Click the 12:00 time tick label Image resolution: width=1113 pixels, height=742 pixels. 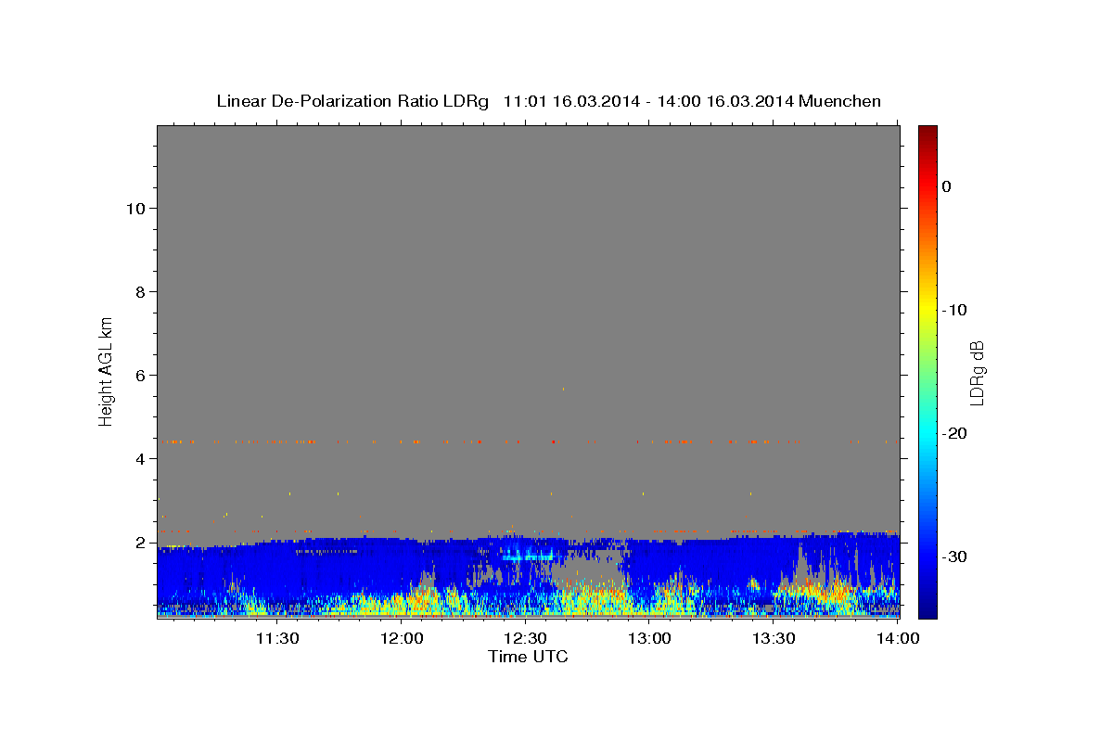(402, 638)
